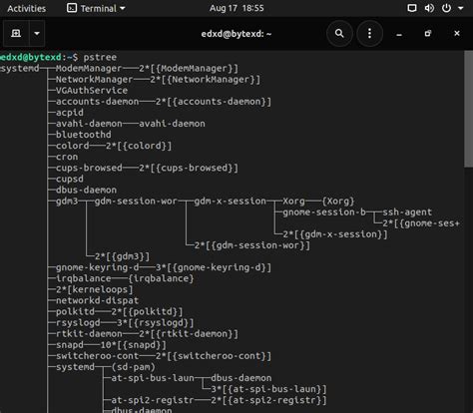Click the cron process line
This screenshot has width=473, height=413.
click(x=67, y=157)
